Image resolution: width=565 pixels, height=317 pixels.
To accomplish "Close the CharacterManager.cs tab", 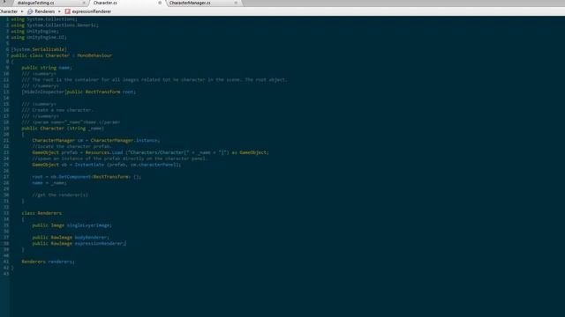I will [236, 3].
